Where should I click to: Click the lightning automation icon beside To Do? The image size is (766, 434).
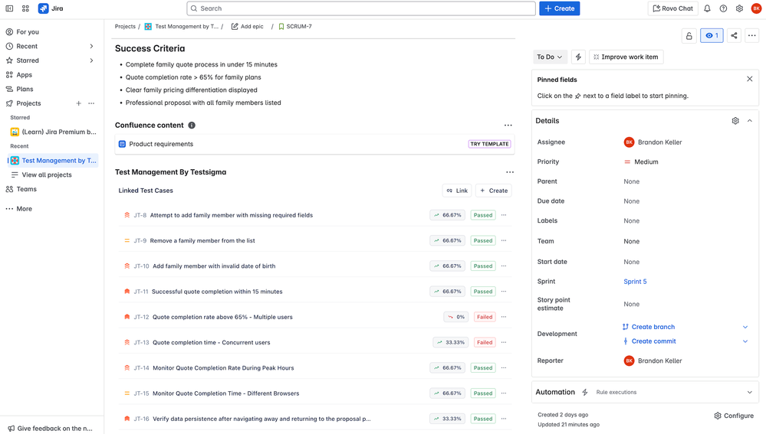coord(578,57)
